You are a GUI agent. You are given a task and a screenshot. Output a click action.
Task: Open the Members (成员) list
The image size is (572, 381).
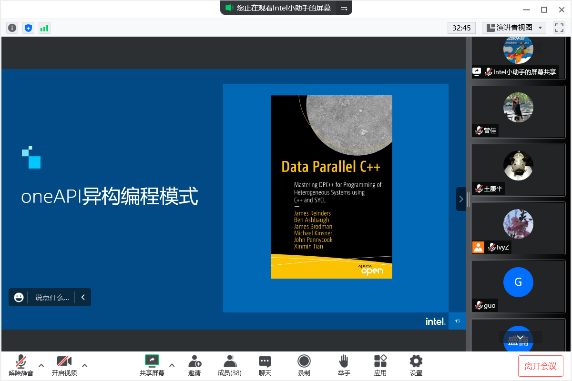[230, 365]
